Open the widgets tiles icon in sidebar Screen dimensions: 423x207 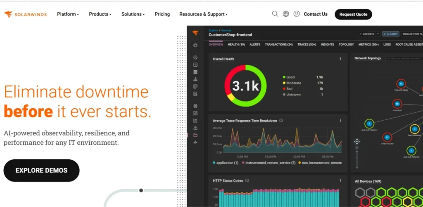[x=195, y=113]
